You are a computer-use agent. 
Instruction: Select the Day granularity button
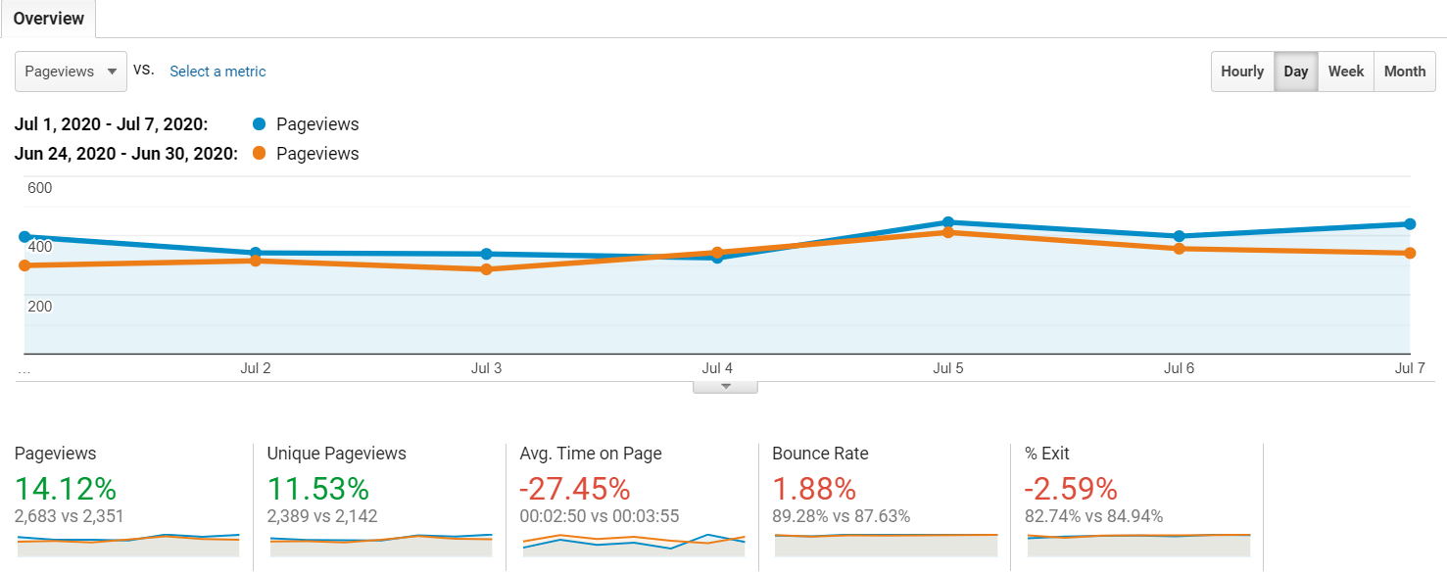(1295, 72)
